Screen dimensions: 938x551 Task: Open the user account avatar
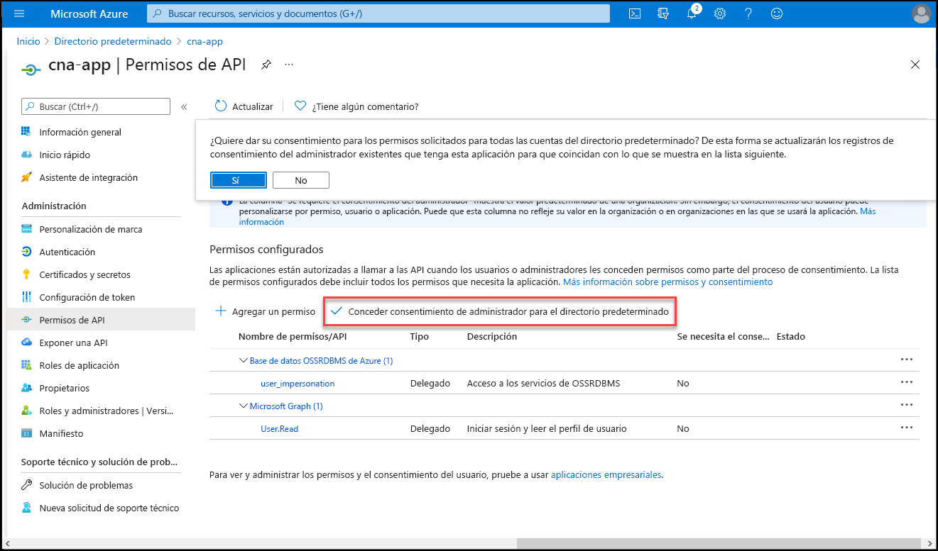921,13
